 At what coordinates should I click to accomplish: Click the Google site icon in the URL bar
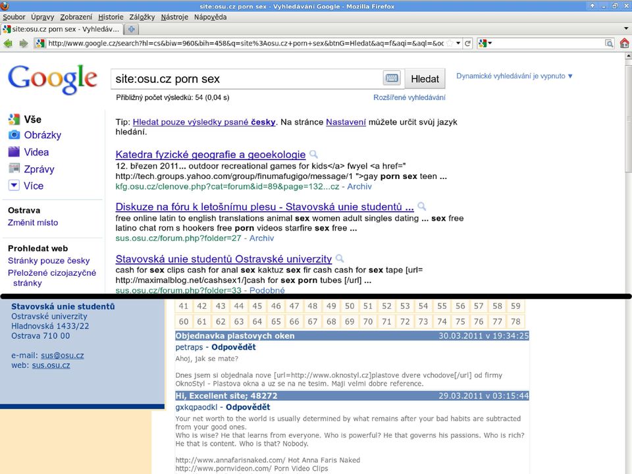40,43
